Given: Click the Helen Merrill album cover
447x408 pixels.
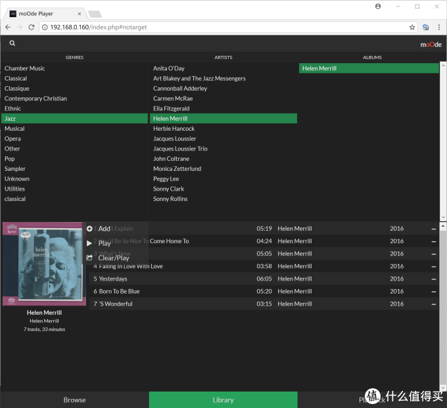Looking at the screenshot, I should (44, 264).
